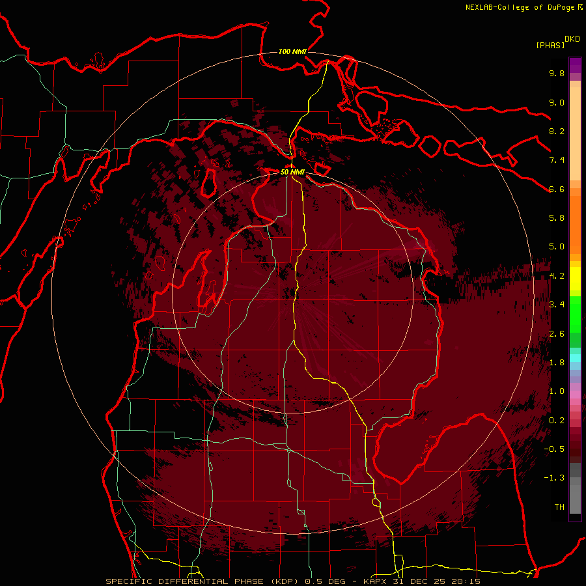Click the 5.0 legend value

tap(557, 247)
